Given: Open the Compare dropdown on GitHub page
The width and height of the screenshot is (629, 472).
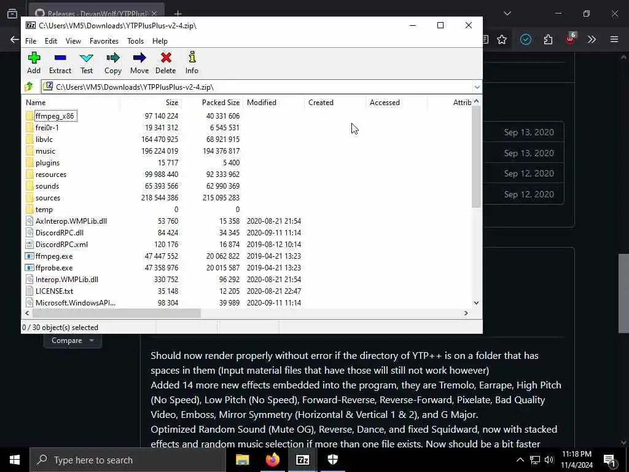Looking at the screenshot, I should pos(72,340).
